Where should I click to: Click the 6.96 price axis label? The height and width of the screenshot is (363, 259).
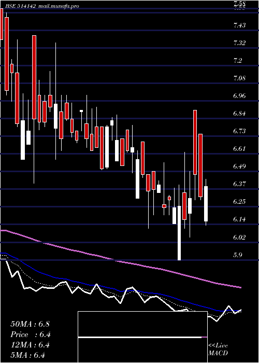239,96
